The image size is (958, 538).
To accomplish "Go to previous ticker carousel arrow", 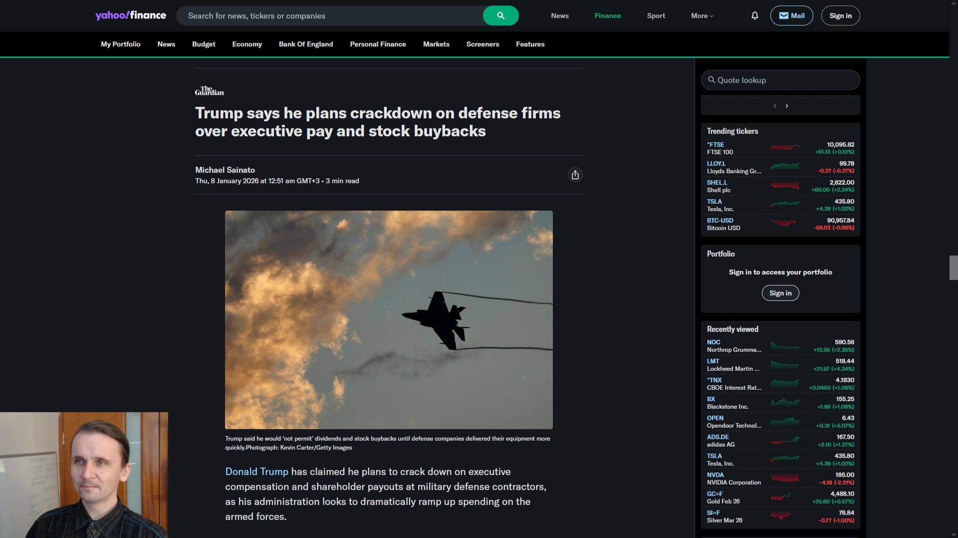I will (x=774, y=106).
